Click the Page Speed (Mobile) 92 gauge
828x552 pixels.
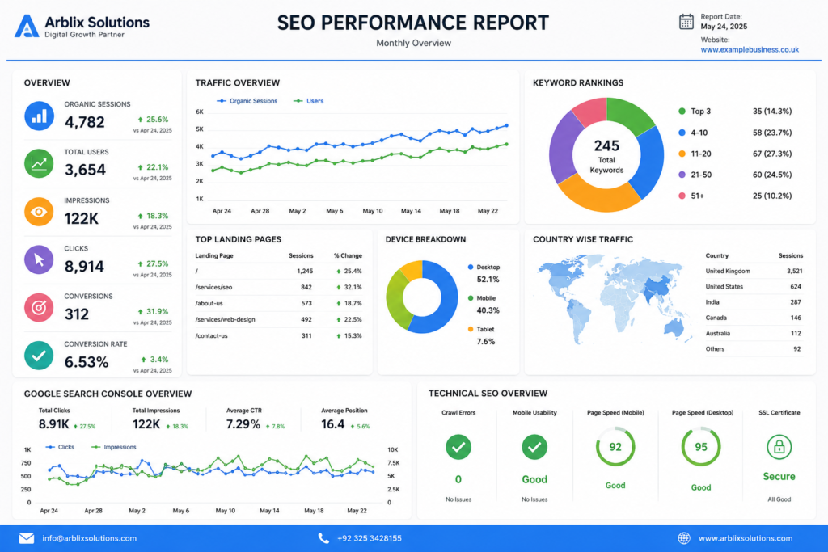[x=615, y=447]
